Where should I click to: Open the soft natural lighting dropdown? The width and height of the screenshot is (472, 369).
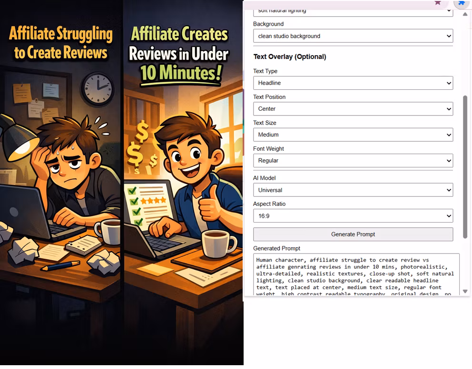pyautogui.click(x=353, y=11)
